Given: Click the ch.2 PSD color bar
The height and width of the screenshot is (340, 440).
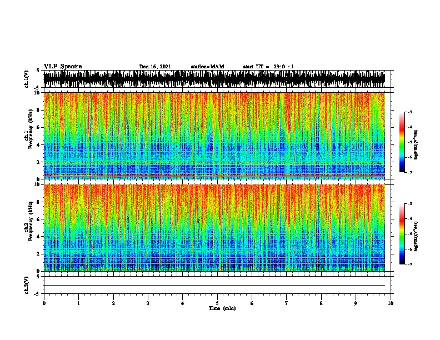Looking at the screenshot, I should point(402,234).
